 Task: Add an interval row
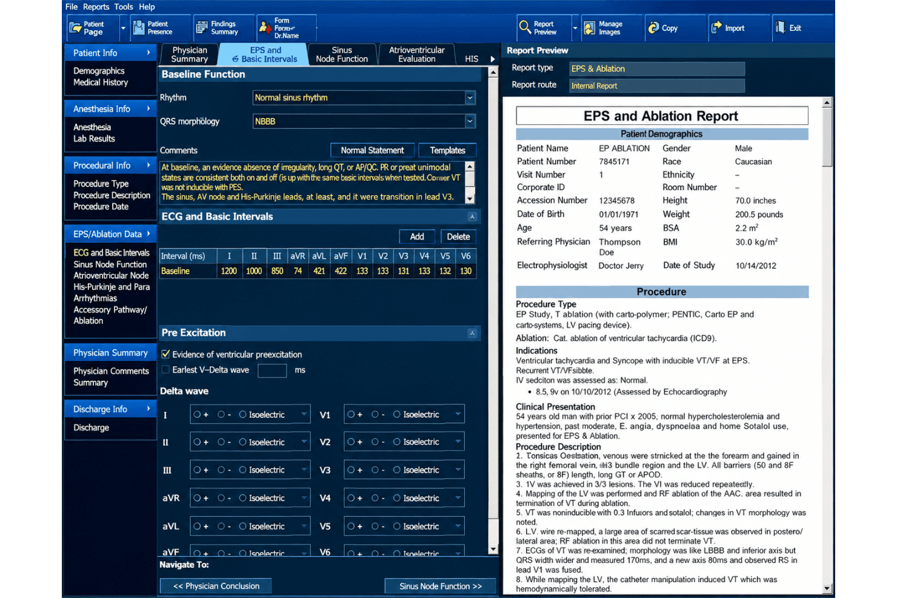[417, 237]
